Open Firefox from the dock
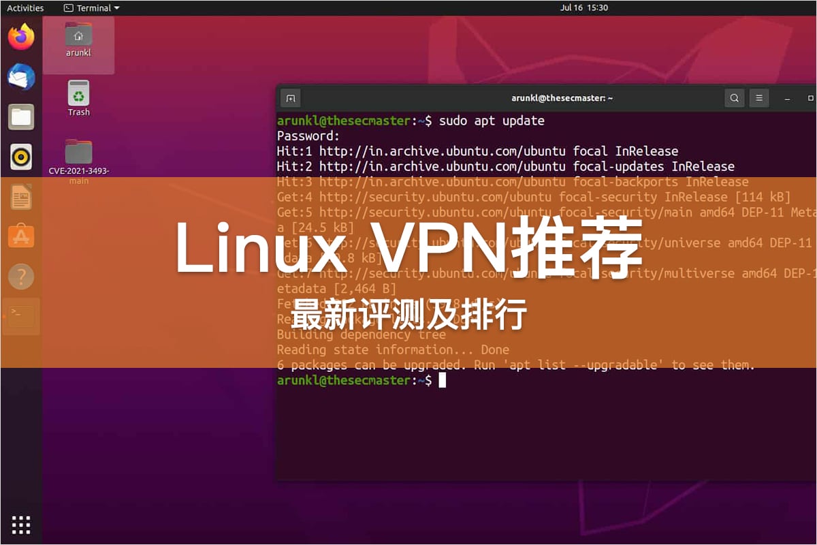 coord(21,37)
